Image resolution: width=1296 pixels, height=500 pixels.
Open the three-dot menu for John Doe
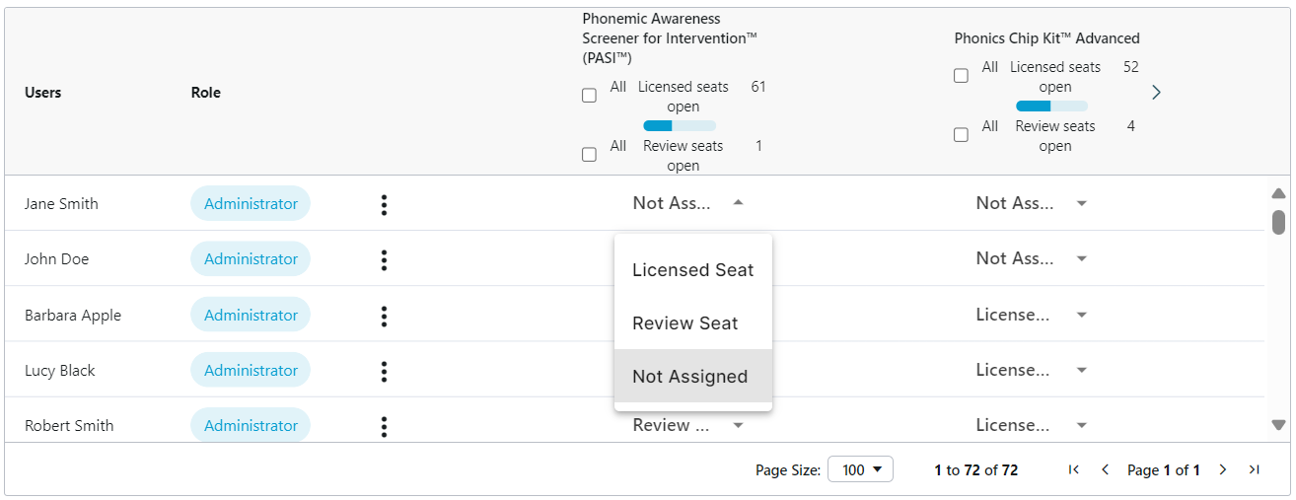384,259
